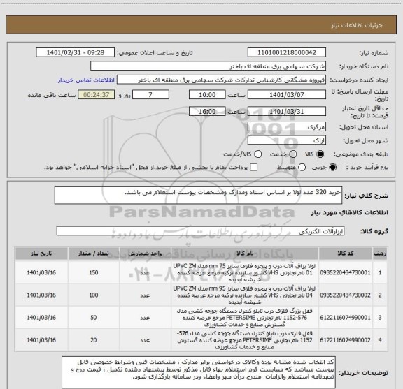Open the اطلاعات تماس خریدار link
This screenshot has height=389, width=403.
pyautogui.click(x=86, y=80)
